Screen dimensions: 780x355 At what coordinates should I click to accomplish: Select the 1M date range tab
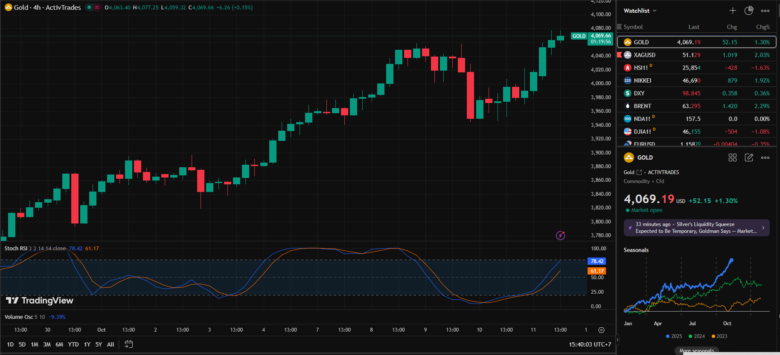[x=35, y=344]
